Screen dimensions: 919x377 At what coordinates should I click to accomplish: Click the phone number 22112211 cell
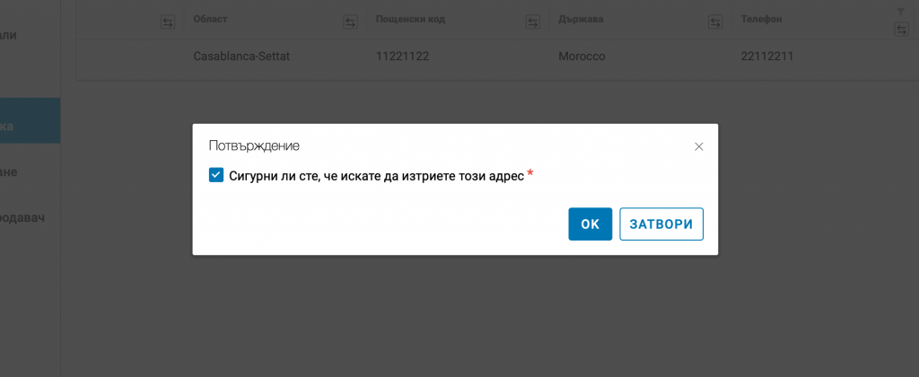[767, 57]
